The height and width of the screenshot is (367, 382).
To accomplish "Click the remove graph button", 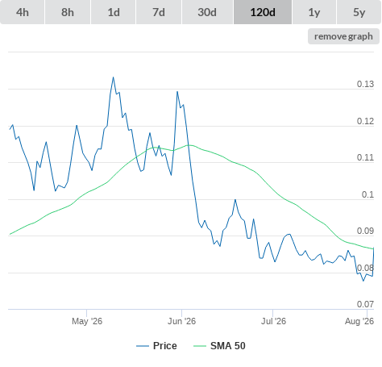I will [343, 36].
